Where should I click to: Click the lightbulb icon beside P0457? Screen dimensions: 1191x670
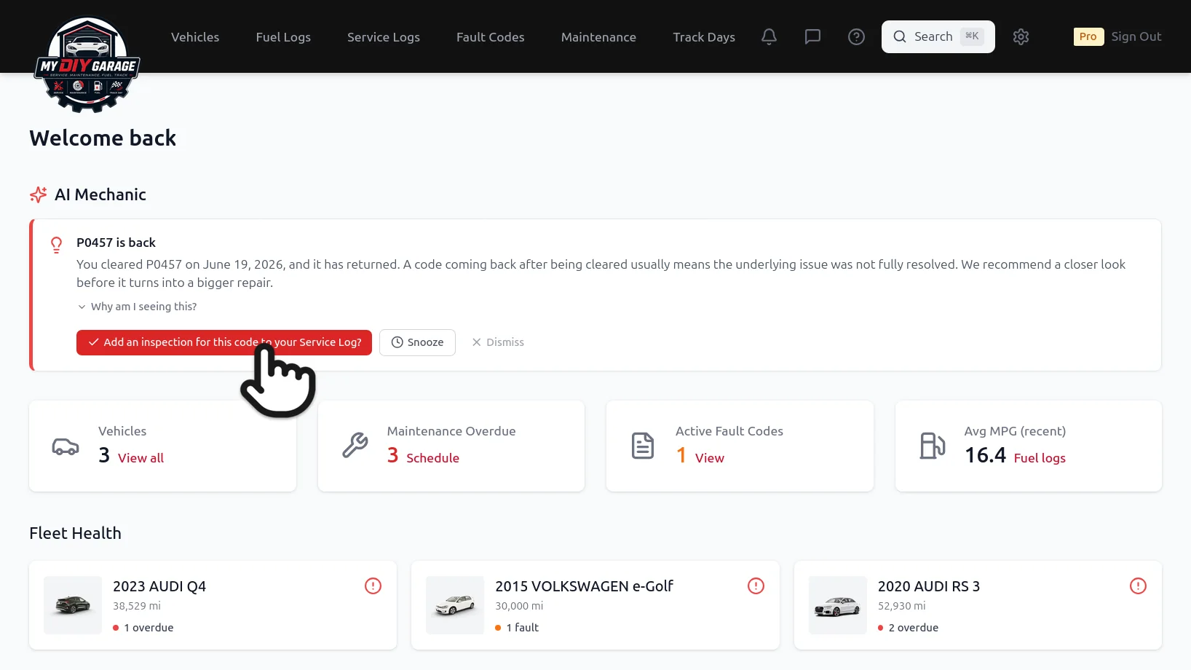56,245
